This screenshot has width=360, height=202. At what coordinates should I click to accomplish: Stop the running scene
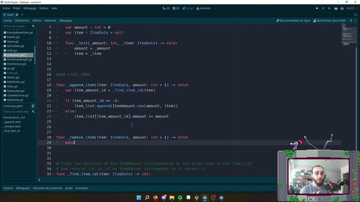[329, 8]
